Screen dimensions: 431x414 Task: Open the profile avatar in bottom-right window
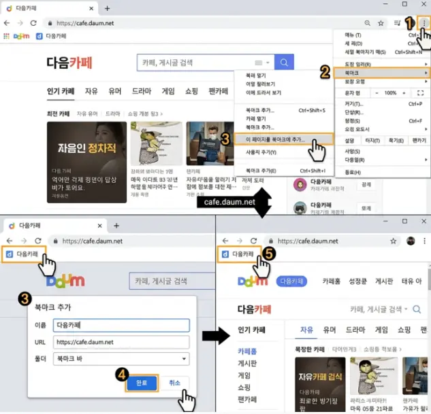click(x=411, y=241)
